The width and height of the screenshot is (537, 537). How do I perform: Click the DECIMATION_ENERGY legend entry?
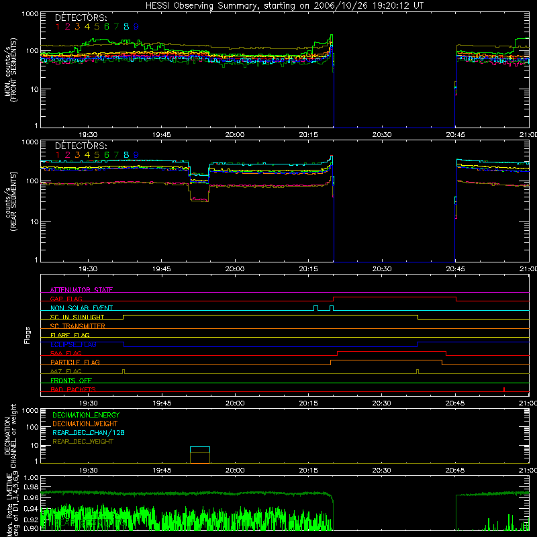pyautogui.click(x=86, y=415)
